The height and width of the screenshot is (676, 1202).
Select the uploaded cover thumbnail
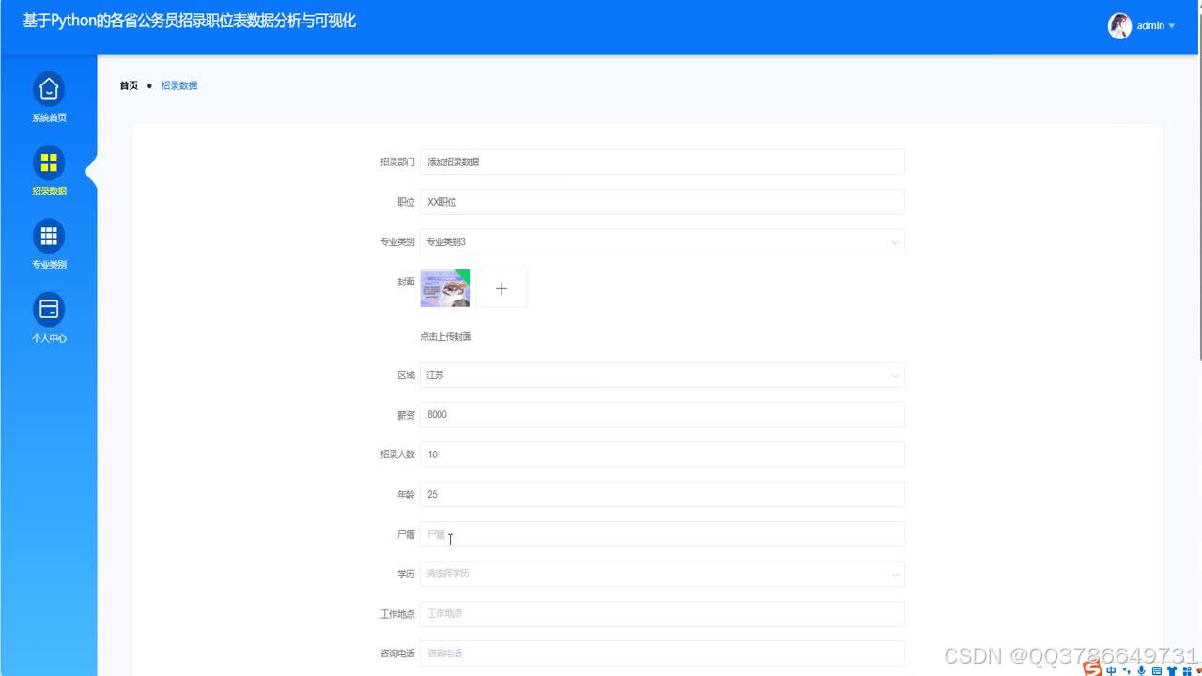(x=444, y=288)
